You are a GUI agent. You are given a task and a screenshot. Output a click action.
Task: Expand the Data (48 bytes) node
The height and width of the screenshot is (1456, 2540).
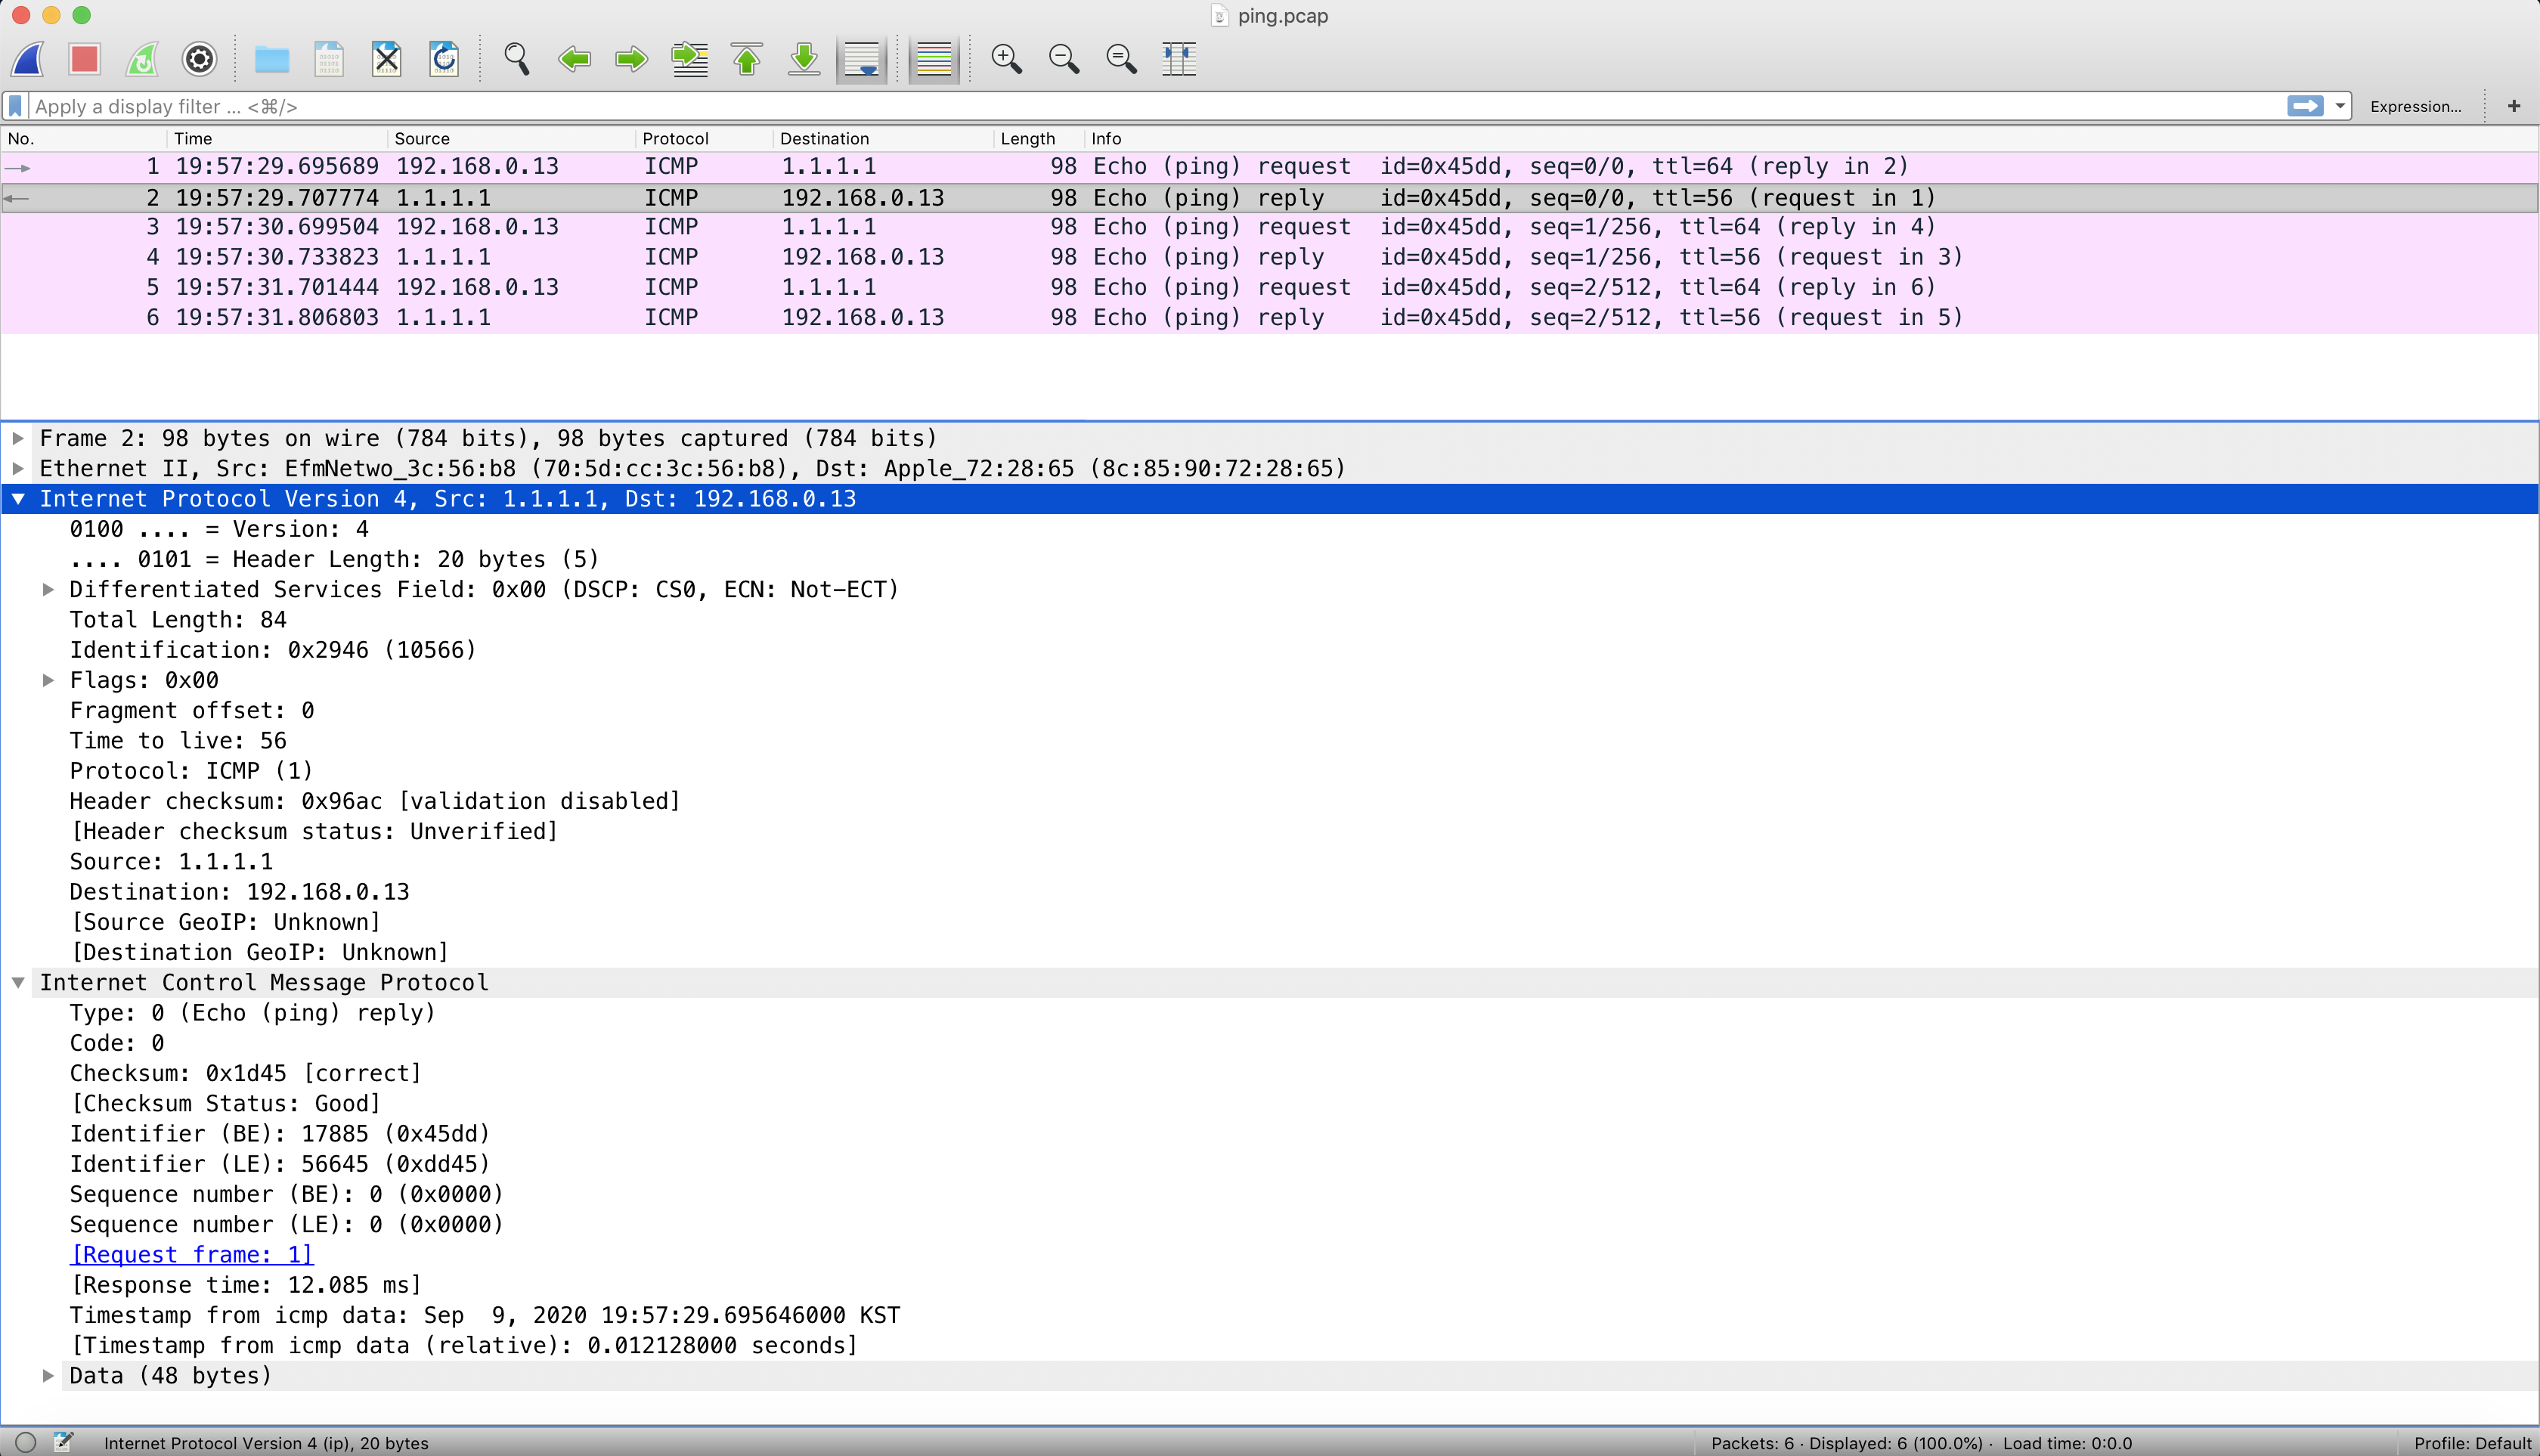click(48, 1376)
